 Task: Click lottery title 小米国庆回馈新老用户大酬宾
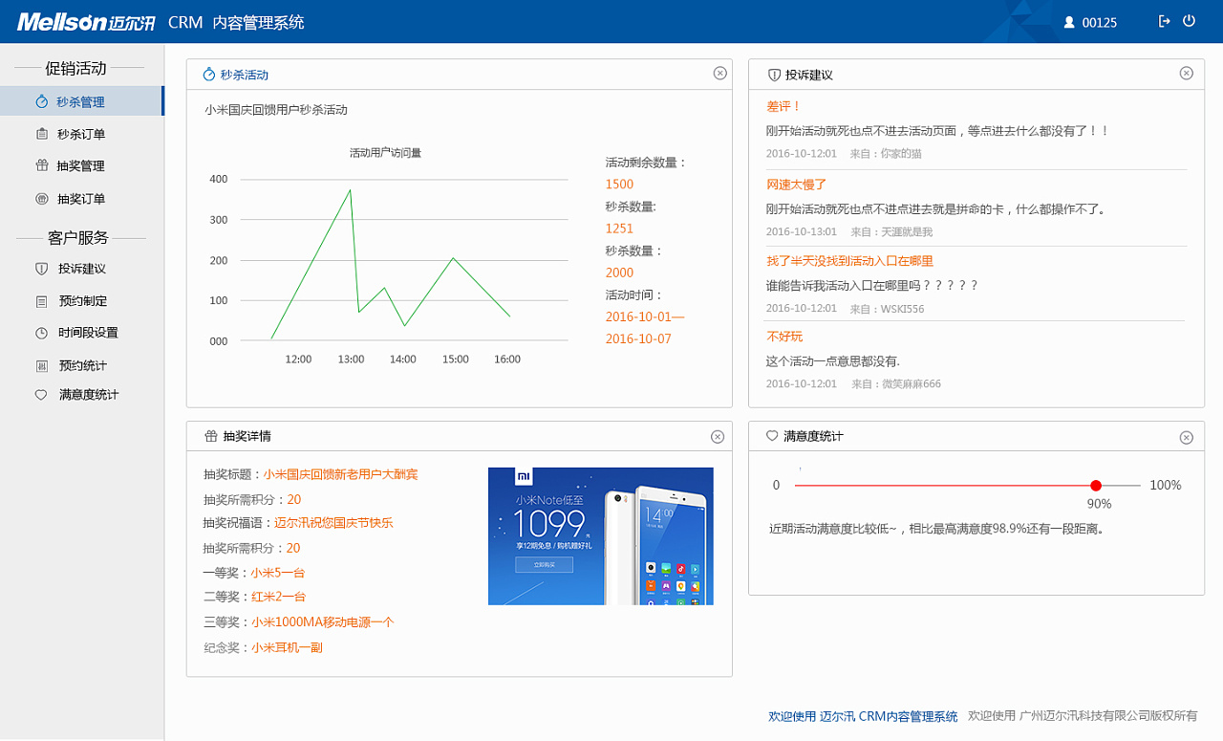341,474
